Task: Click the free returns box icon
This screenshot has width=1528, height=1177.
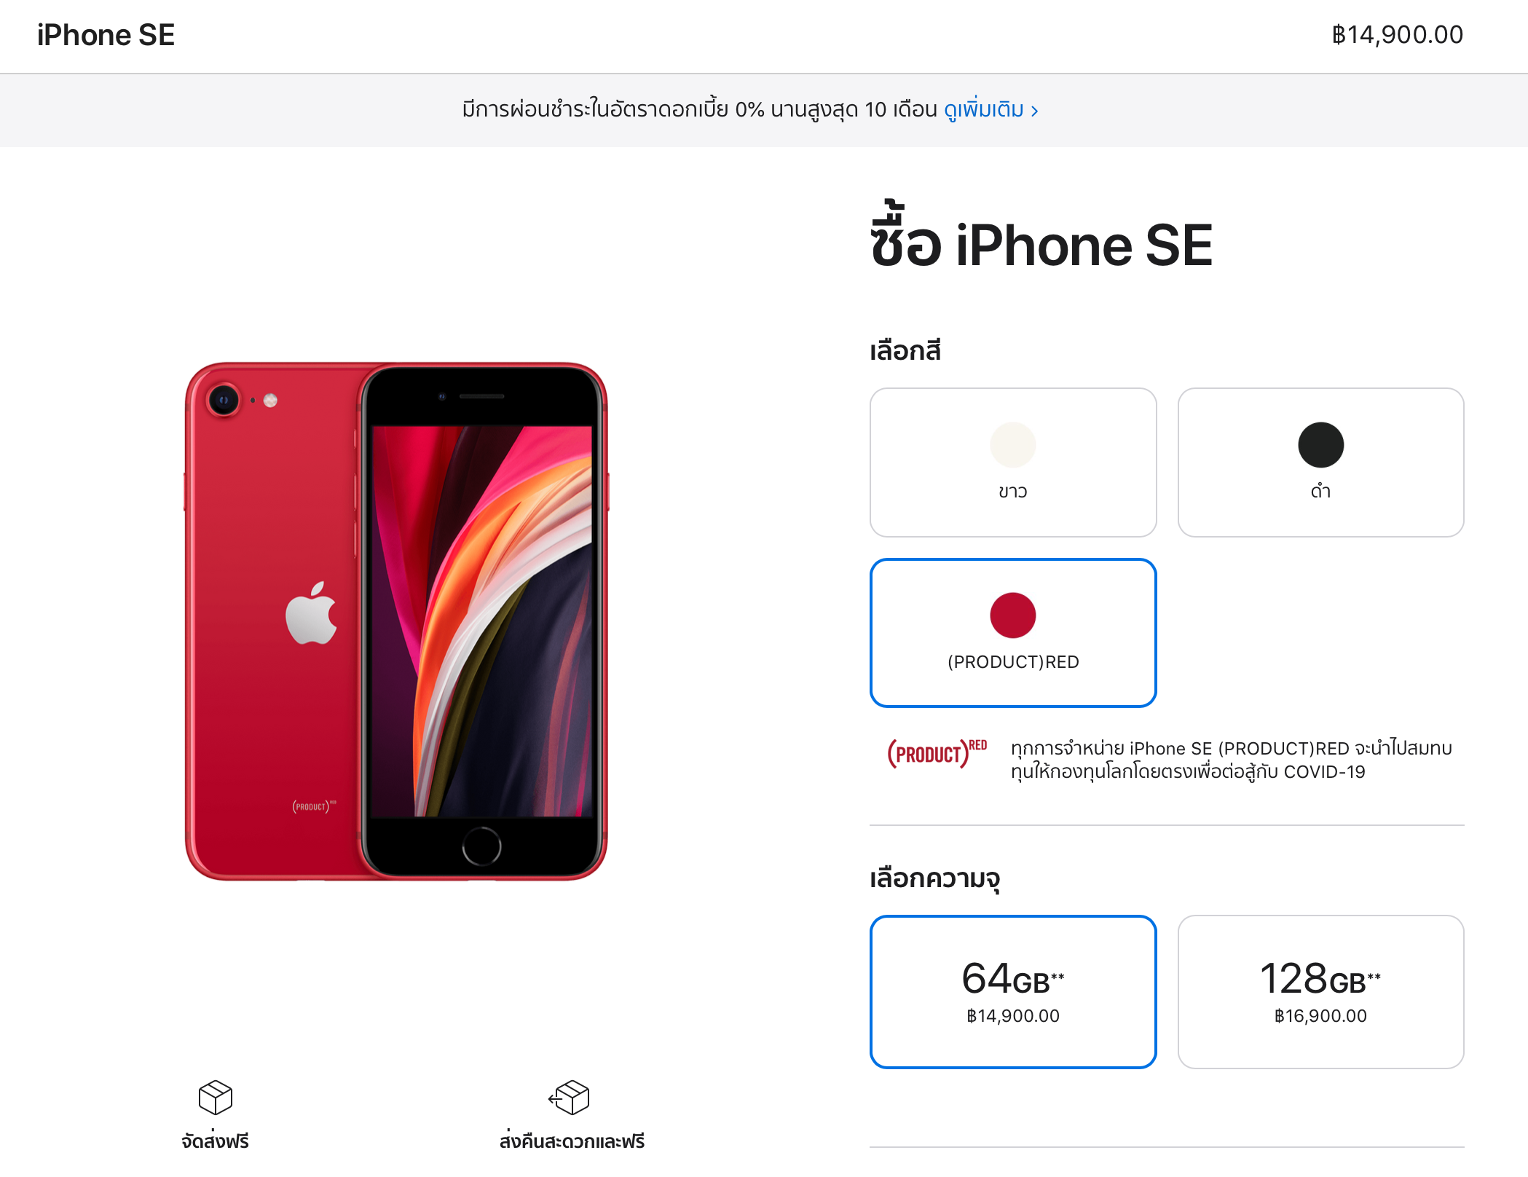Action: [569, 1097]
